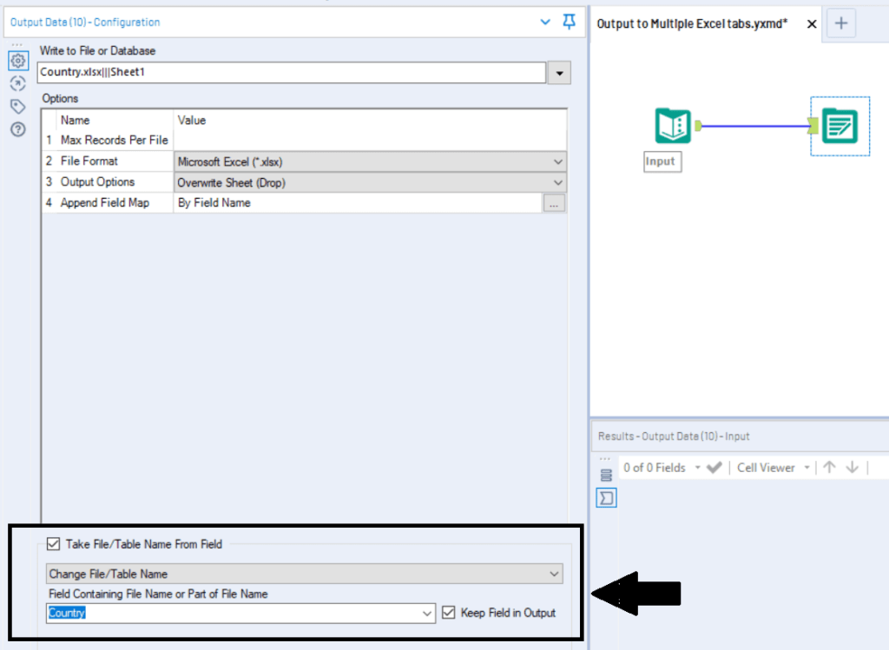
Task: Open a new workflow tab with the plus button
Action: [840, 23]
